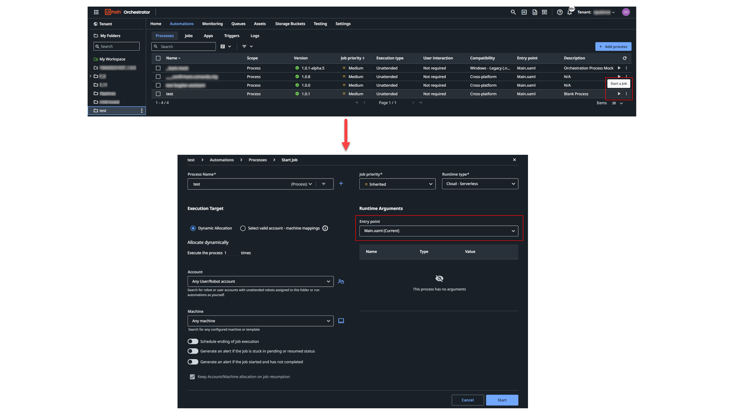Select the valid account - machine mappings option

tap(243, 228)
